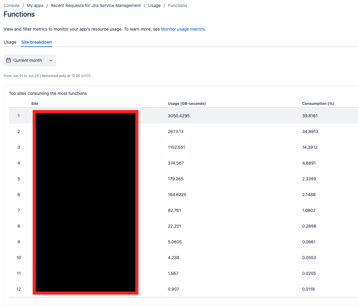Click the calendar icon in date filter
The width and height of the screenshot is (358, 307).
tap(8, 60)
